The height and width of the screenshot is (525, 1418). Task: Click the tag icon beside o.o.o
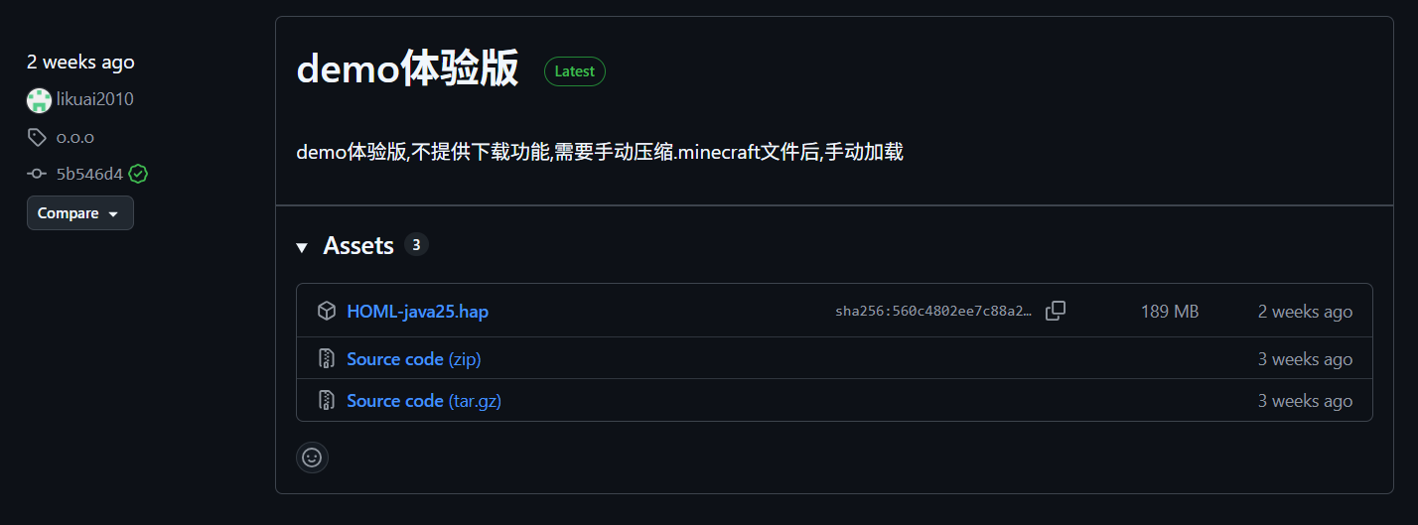click(x=37, y=137)
